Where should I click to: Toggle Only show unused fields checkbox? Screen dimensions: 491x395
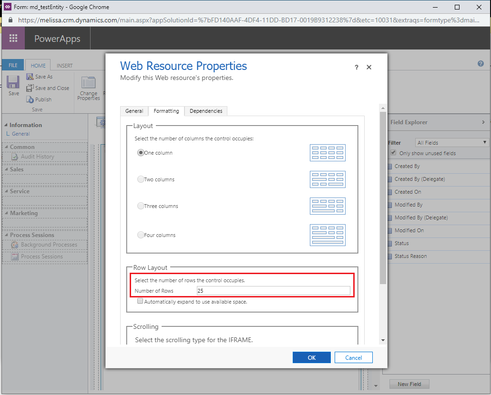tap(393, 153)
